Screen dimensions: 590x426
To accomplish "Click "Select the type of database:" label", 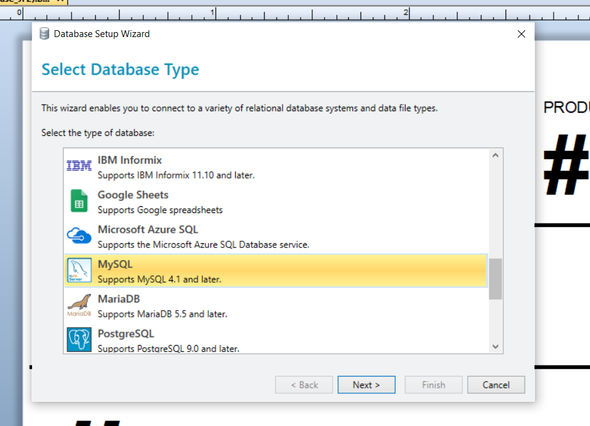I will click(98, 133).
